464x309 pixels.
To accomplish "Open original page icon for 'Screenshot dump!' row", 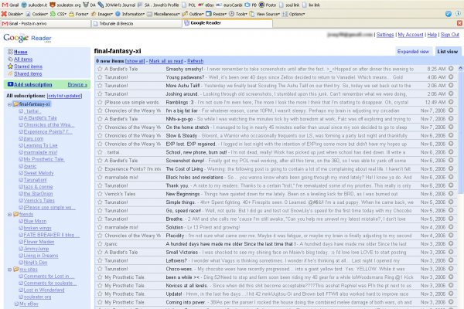I will pyautogui.click(x=451, y=160).
